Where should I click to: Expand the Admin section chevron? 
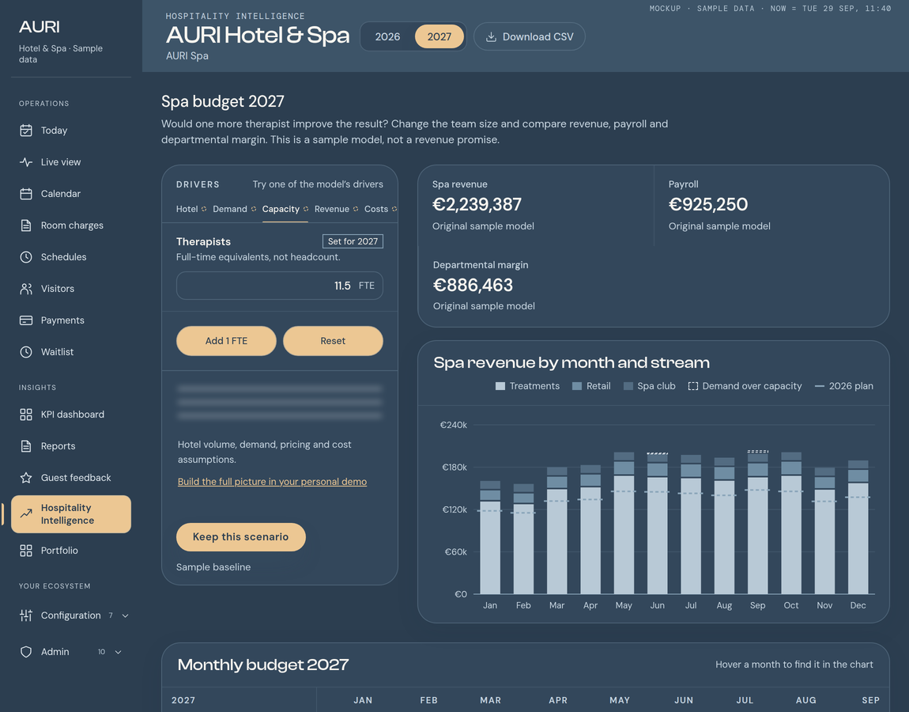coord(119,652)
